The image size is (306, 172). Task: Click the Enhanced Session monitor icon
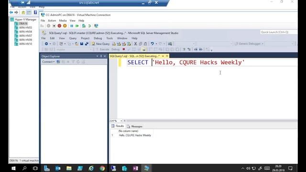click(x=96, y=26)
